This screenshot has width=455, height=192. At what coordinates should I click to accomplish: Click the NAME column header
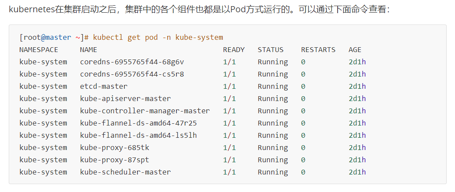coord(88,50)
